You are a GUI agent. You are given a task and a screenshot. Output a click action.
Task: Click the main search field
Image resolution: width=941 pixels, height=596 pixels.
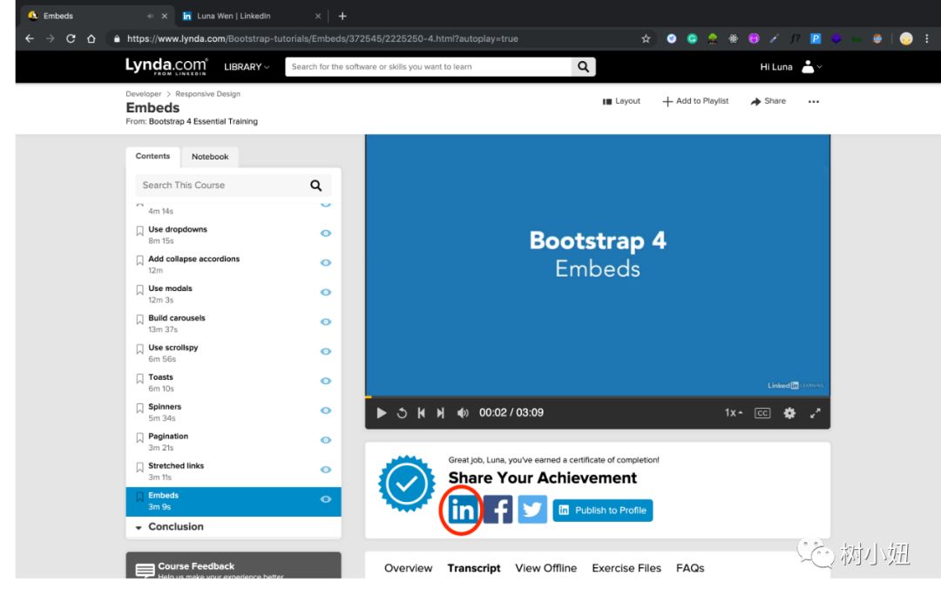click(x=429, y=66)
